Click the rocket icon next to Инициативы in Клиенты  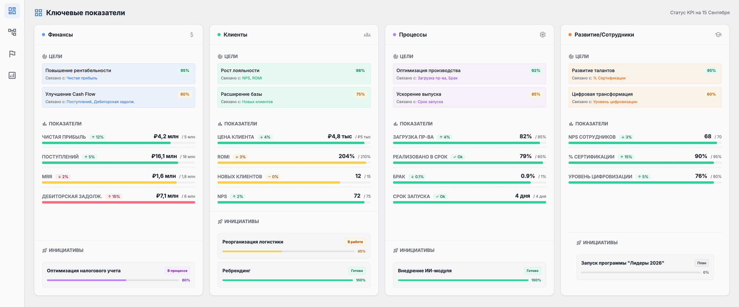220,222
